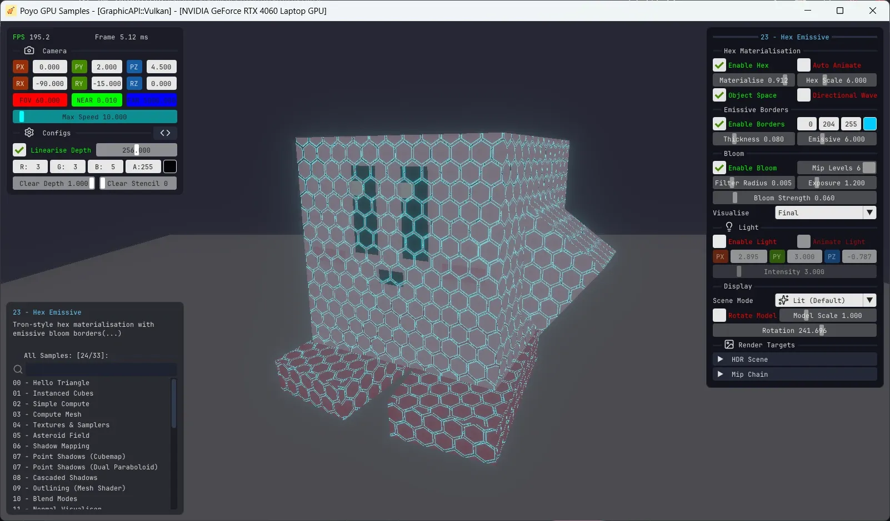Open the code brackets icon beside Configs

click(x=164, y=133)
